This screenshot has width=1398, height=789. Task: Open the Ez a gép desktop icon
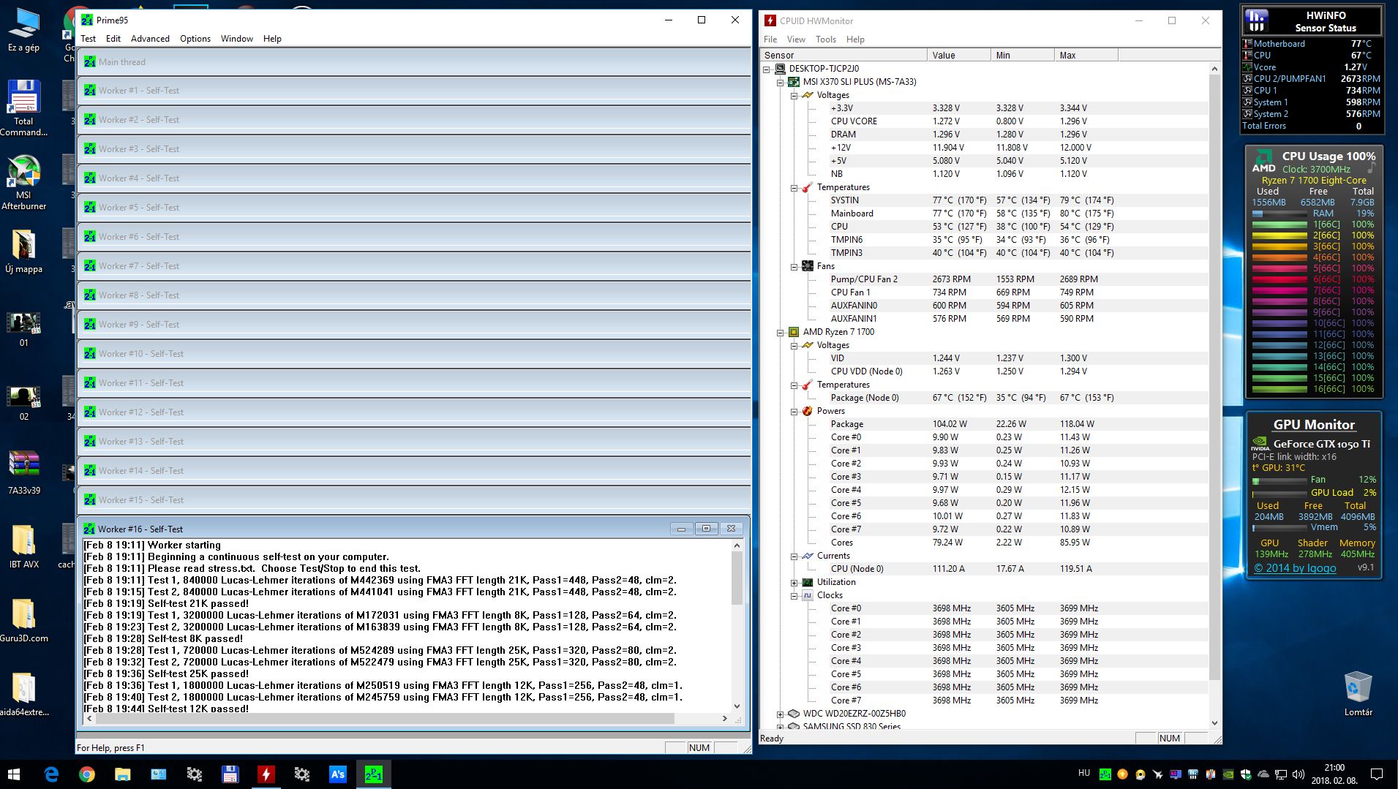pos(23,29)
